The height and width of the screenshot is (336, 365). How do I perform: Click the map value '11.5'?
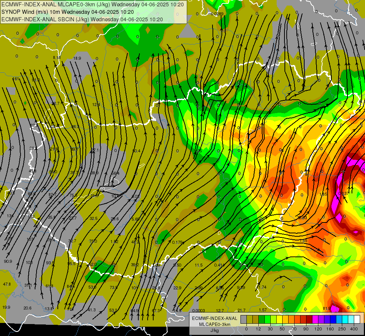(199, 265)
